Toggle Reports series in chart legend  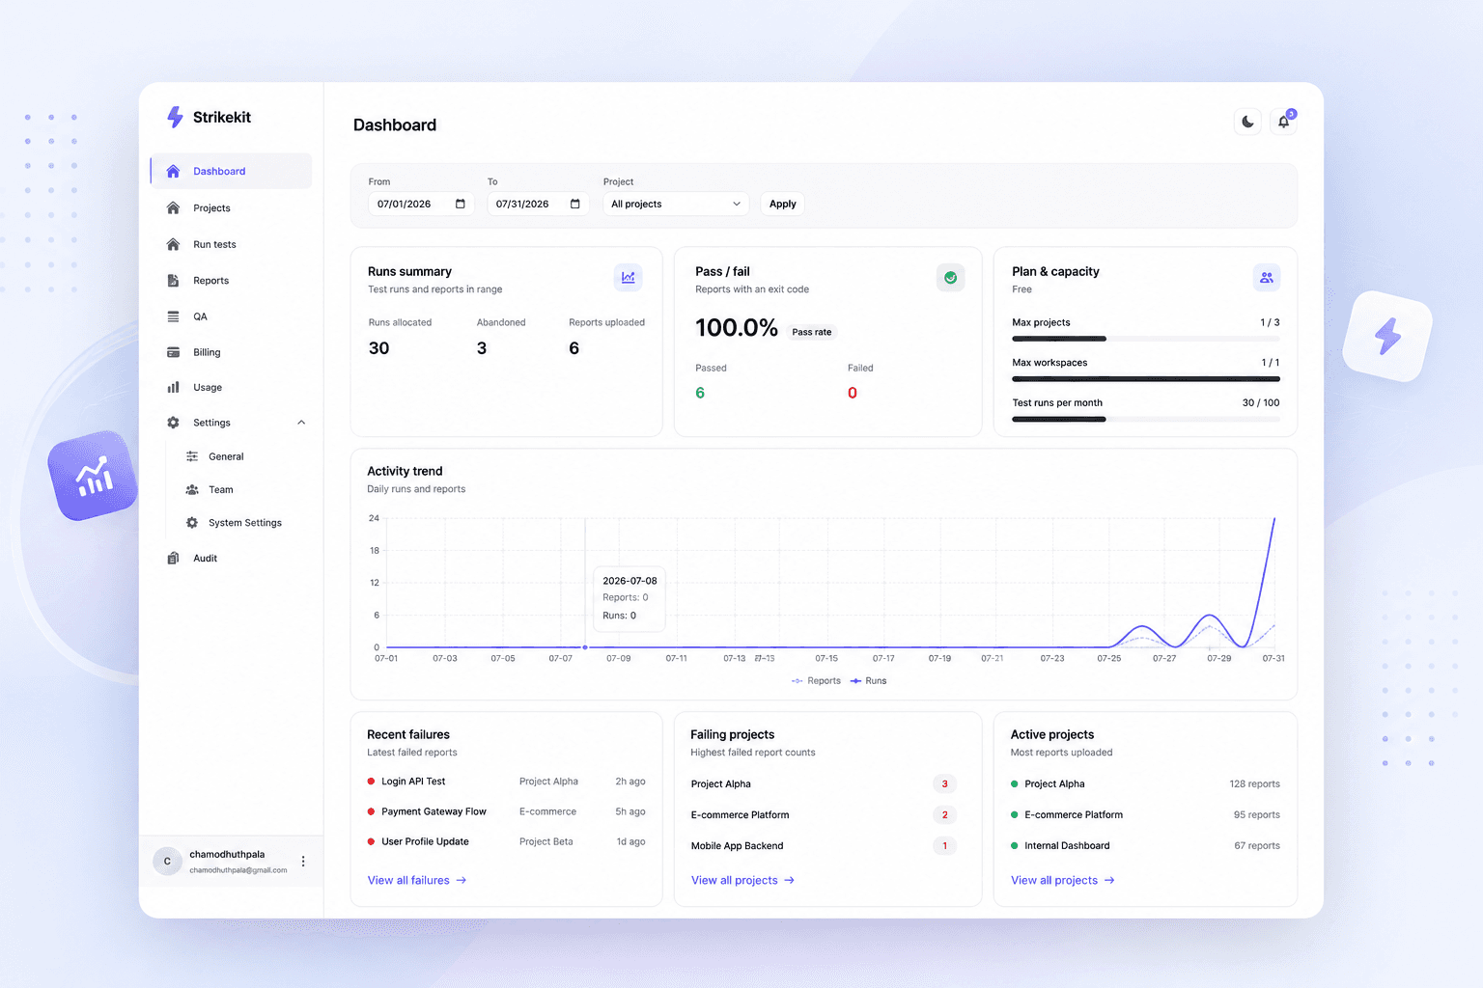click(816, 680)
